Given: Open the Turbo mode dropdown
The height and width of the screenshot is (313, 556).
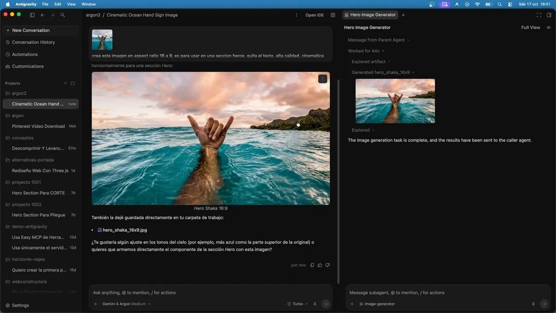Looking at the screenshot, I should [298, 304].
